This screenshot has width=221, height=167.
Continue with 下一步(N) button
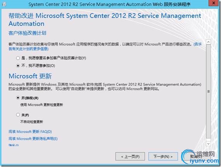coord(163,156)
